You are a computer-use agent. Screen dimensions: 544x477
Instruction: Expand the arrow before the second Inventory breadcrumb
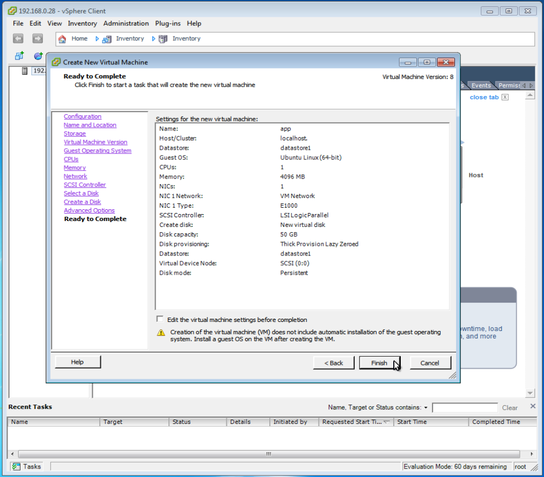[x=153, y=39]
